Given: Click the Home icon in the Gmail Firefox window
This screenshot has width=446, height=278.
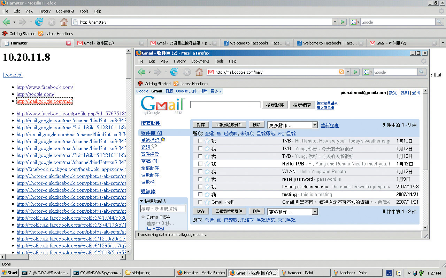Looking at the screenshot, I should pos(199,72).
